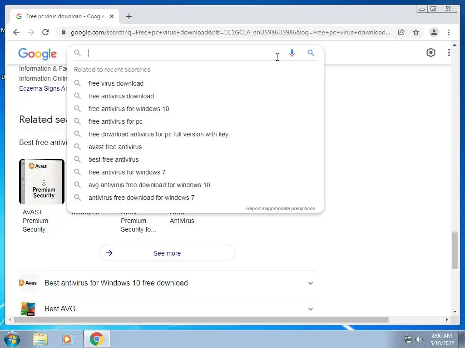Click 'Report inappropriate predictions' link
The image size is (465, 348).
pyautogui.click(x=280, y=208)
